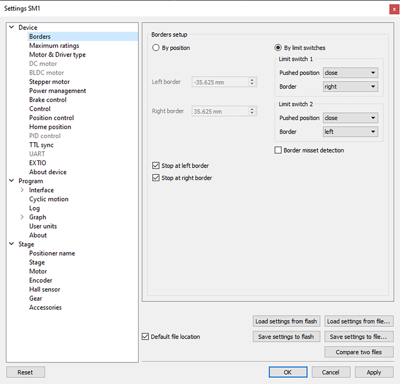Screen dimensions: 400x384
Task: Disable Default file location option
Action: point(145,336)
